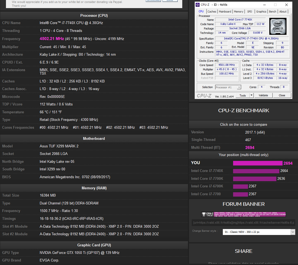
Task: Click core '#02: 4502.21 MHz' frequency
Action: [x=121, y=127]
